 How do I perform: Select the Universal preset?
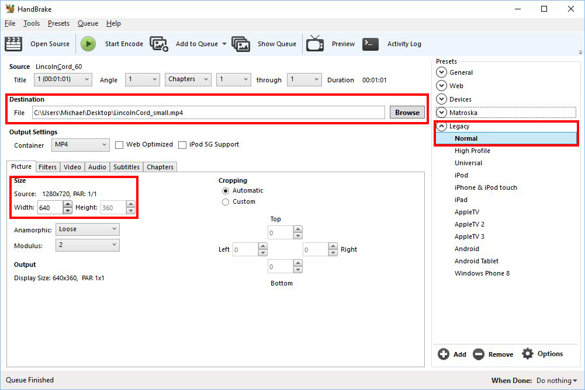[468, 163]
